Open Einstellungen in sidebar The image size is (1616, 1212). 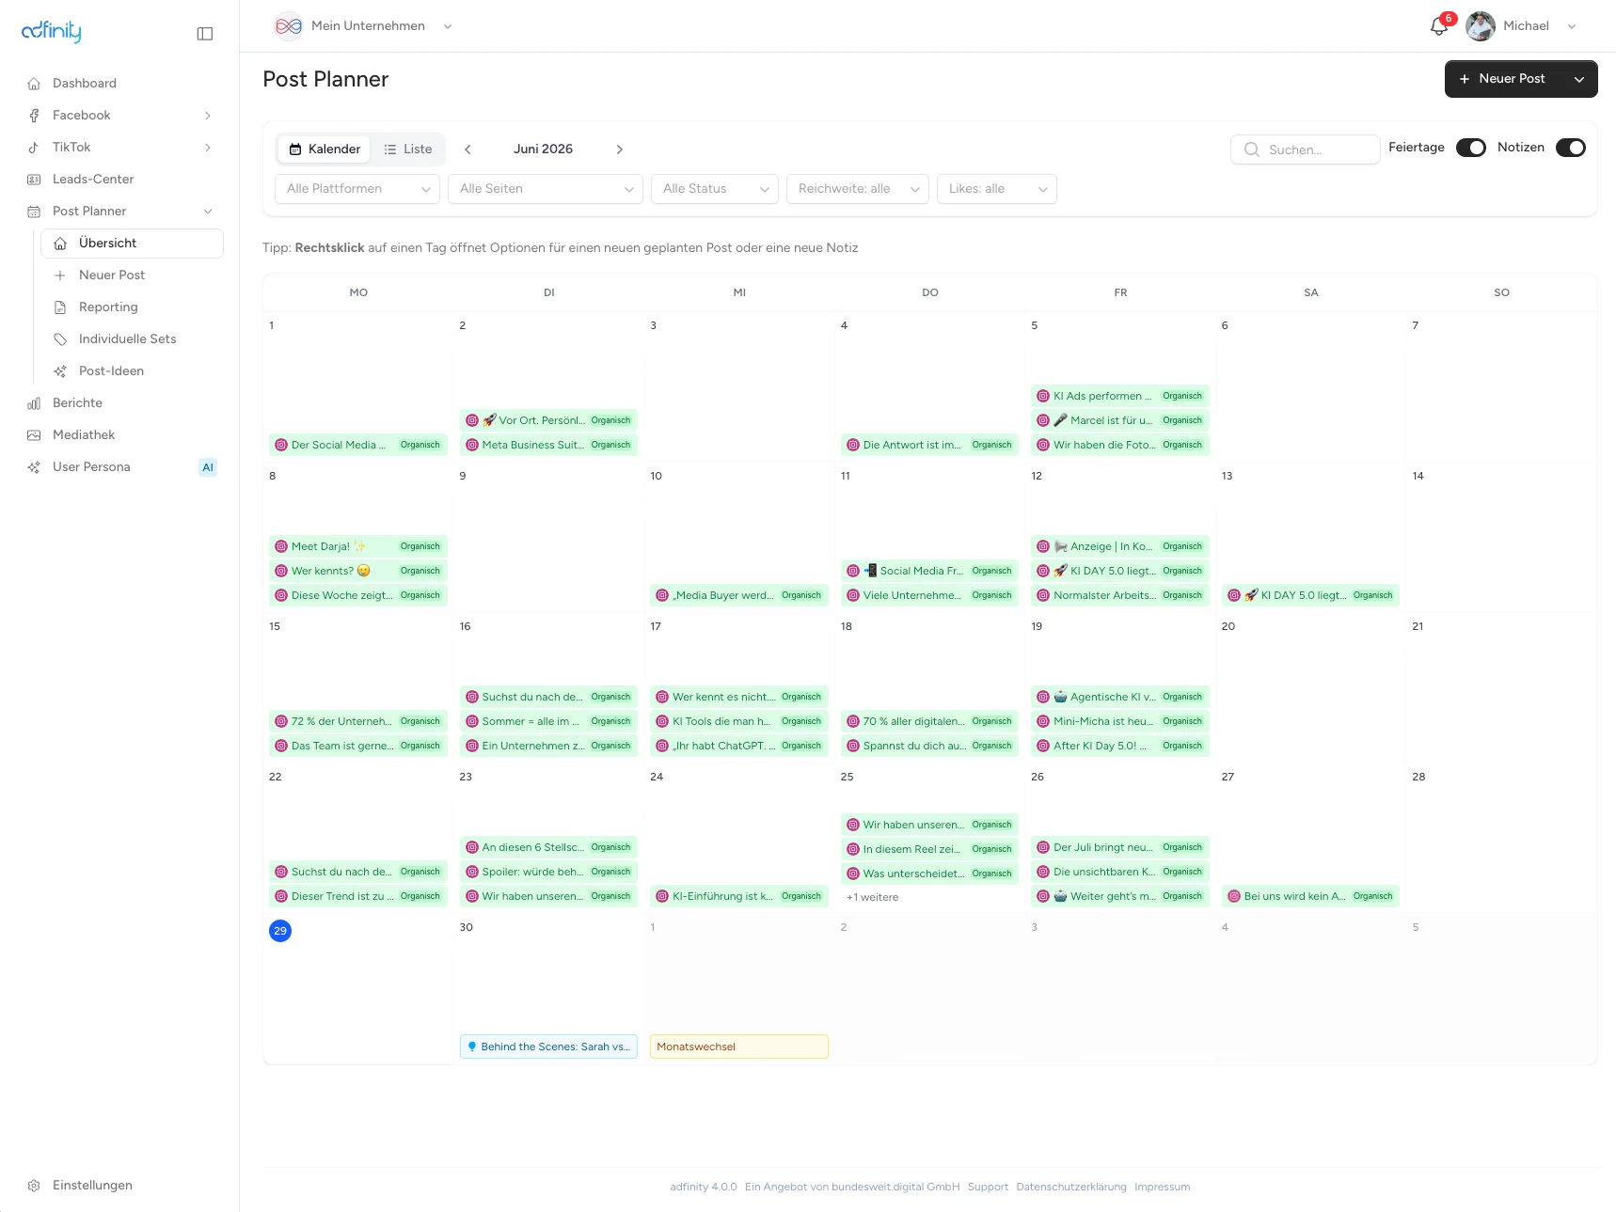click(x=119, y=1186)
